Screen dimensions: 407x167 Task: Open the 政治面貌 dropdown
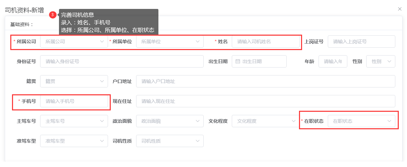(x=170, y=121)
